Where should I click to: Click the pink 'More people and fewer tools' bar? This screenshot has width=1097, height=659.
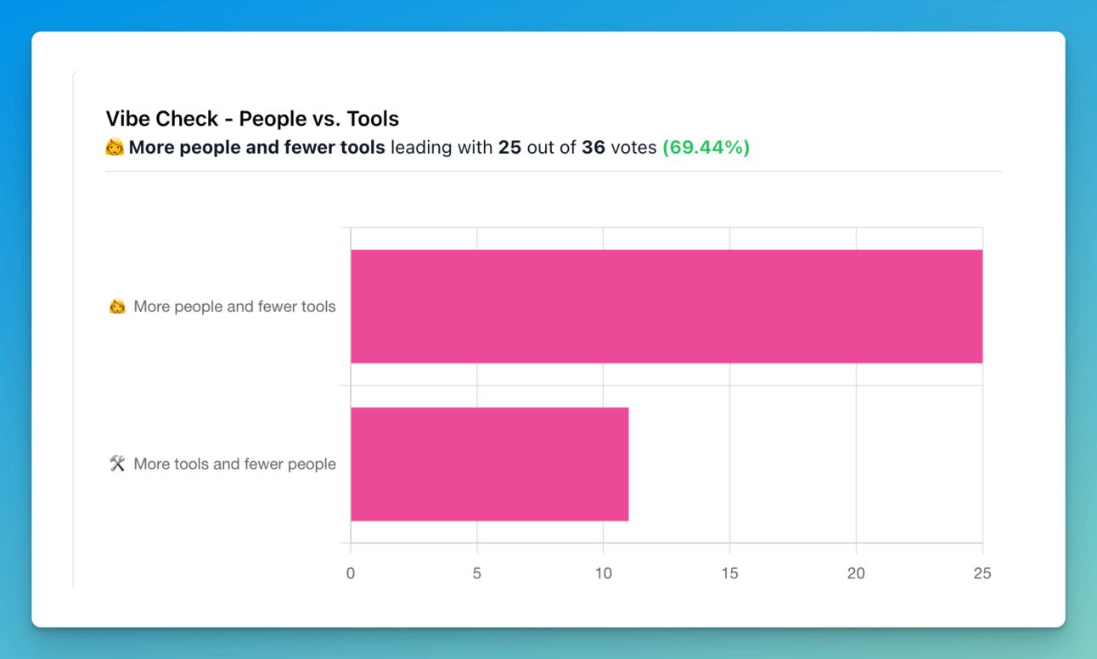[x=666, y=307]
